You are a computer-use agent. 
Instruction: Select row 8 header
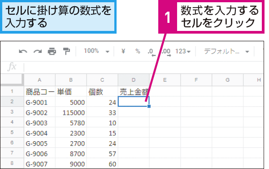pyautogui.click(x=12, y=163)
